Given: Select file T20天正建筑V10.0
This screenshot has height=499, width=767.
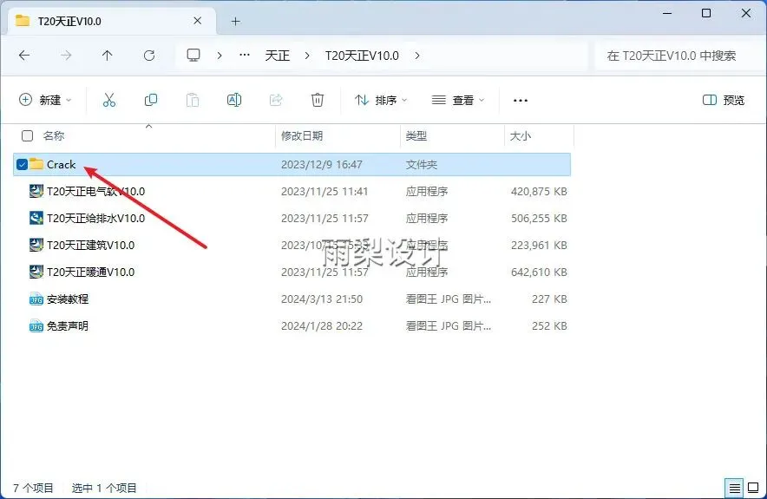Looking at the screenshot, I should (x=90, y=245).
